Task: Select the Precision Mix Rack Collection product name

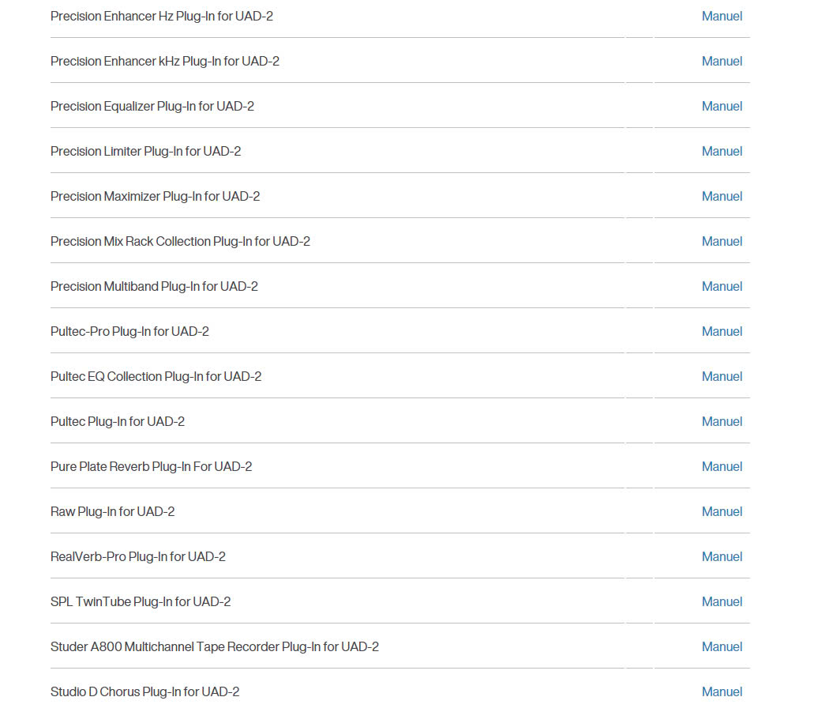Action: coord(180,241)
